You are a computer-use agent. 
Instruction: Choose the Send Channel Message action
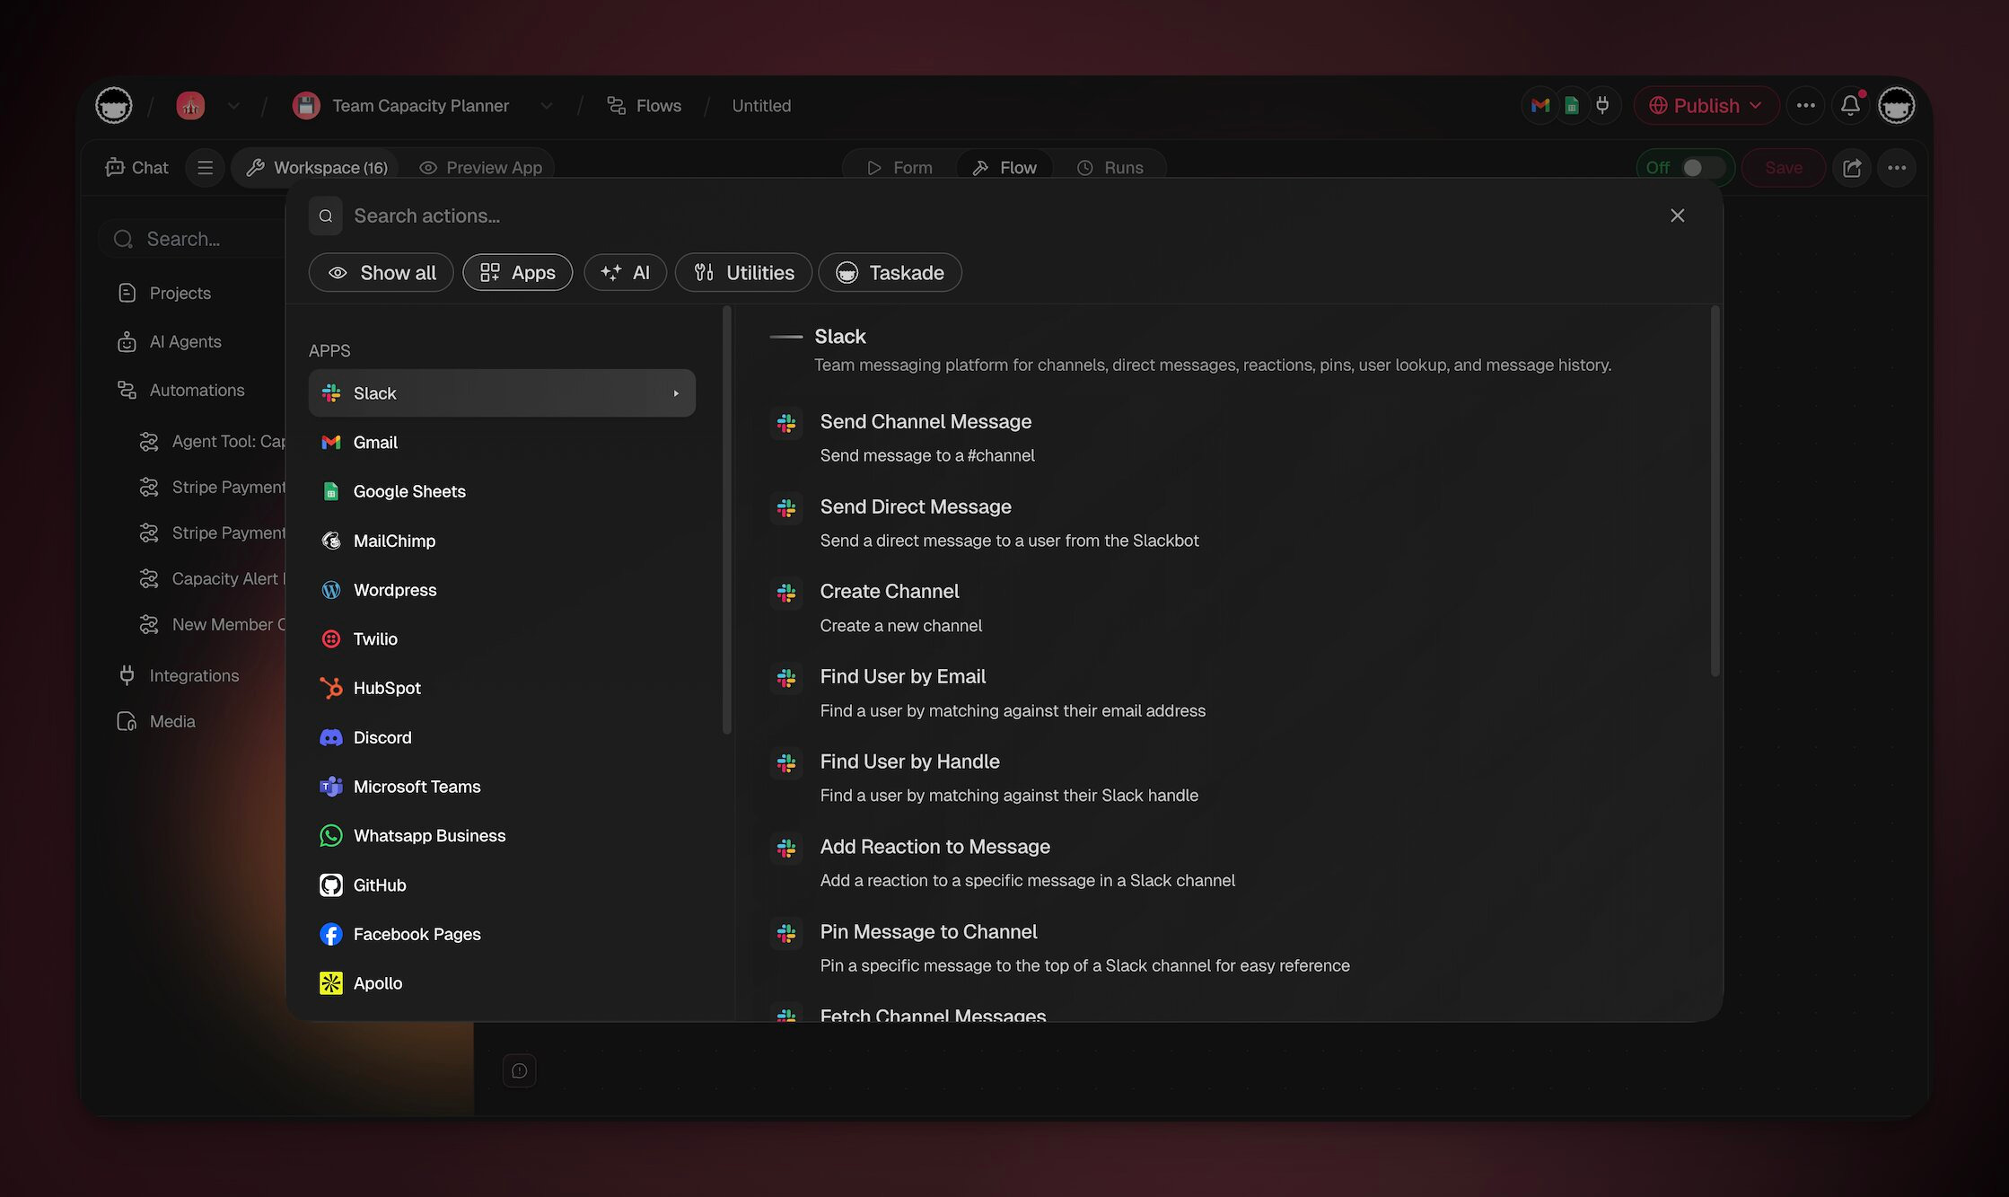pos(926,422)
